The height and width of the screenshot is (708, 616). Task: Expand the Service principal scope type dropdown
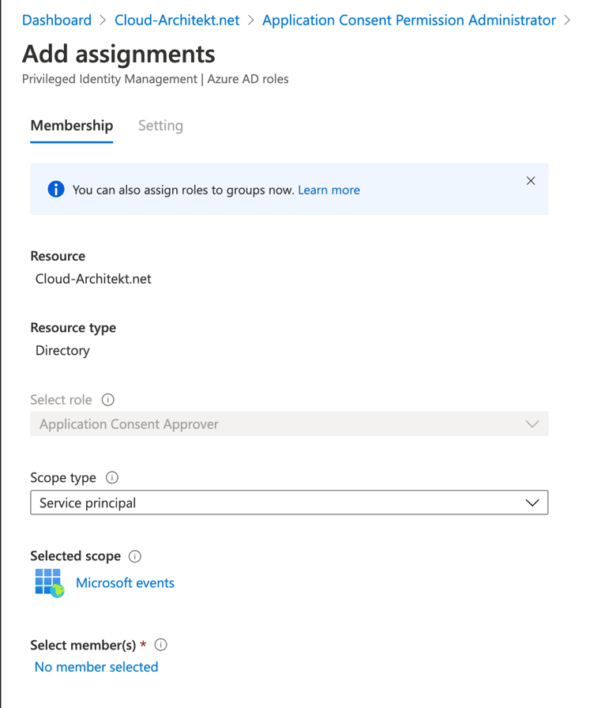[289, 503]
